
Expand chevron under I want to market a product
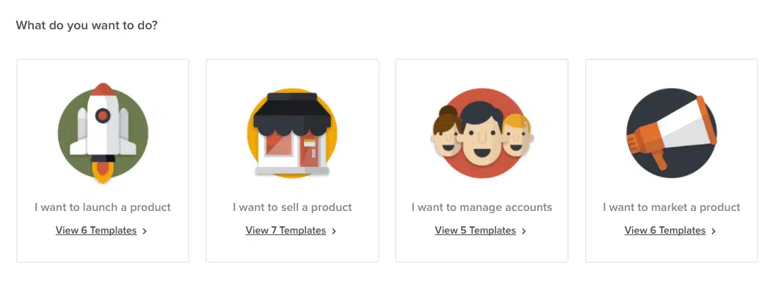713,231
